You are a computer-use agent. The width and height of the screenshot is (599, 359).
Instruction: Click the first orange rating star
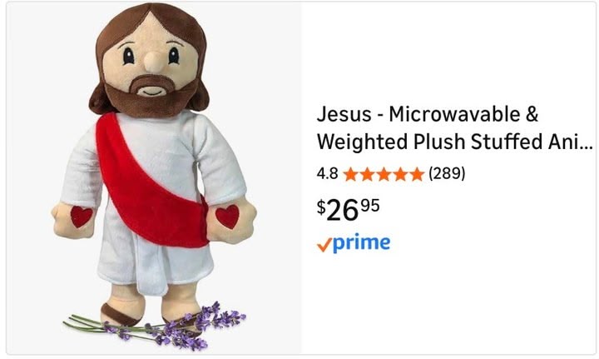[x=350, y=175]
